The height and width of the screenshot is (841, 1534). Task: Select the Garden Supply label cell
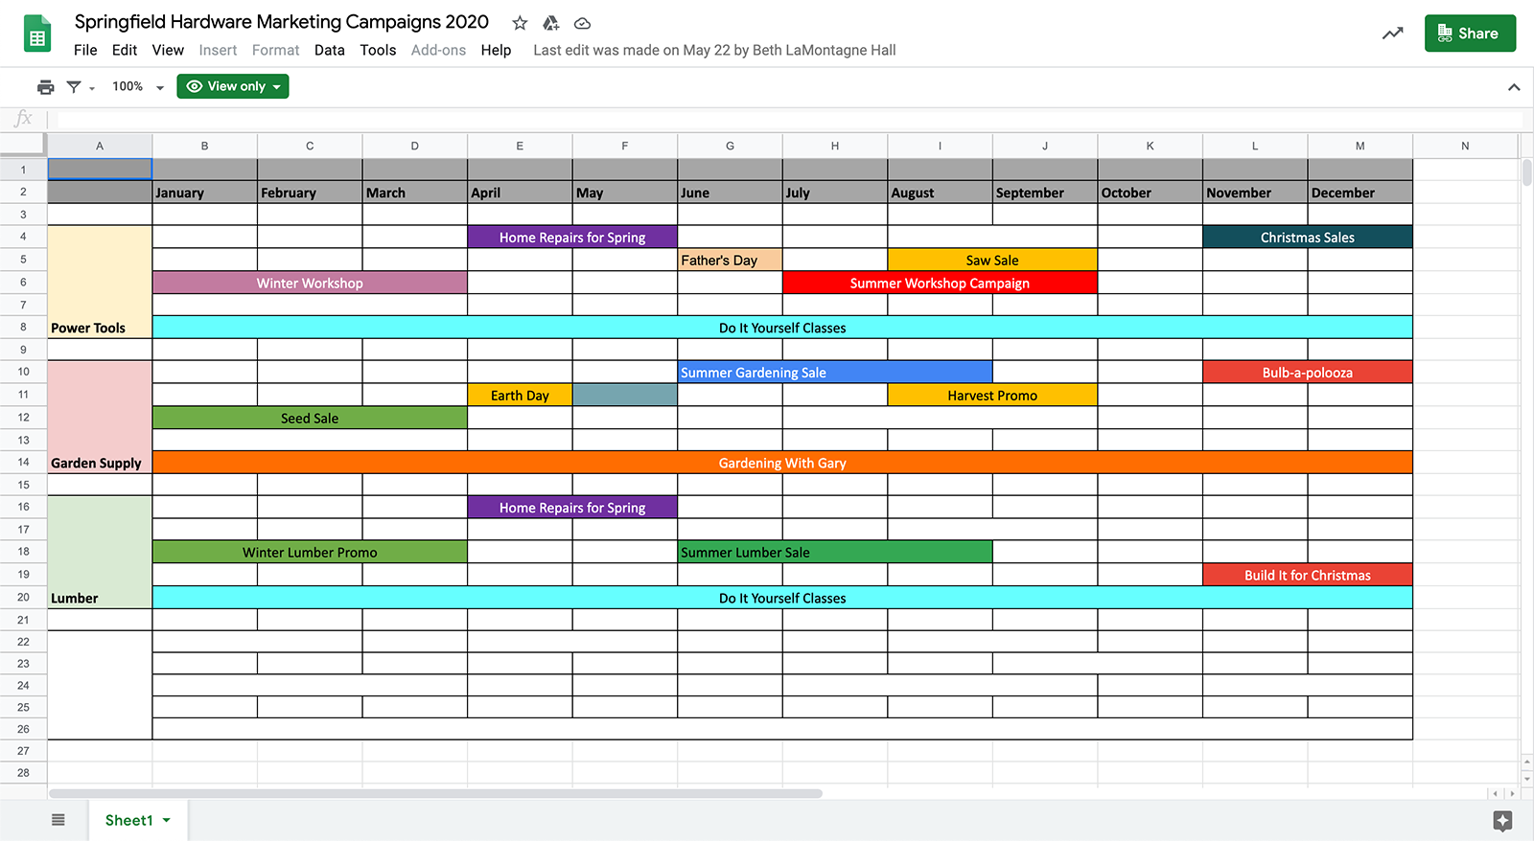click(100, 417)
